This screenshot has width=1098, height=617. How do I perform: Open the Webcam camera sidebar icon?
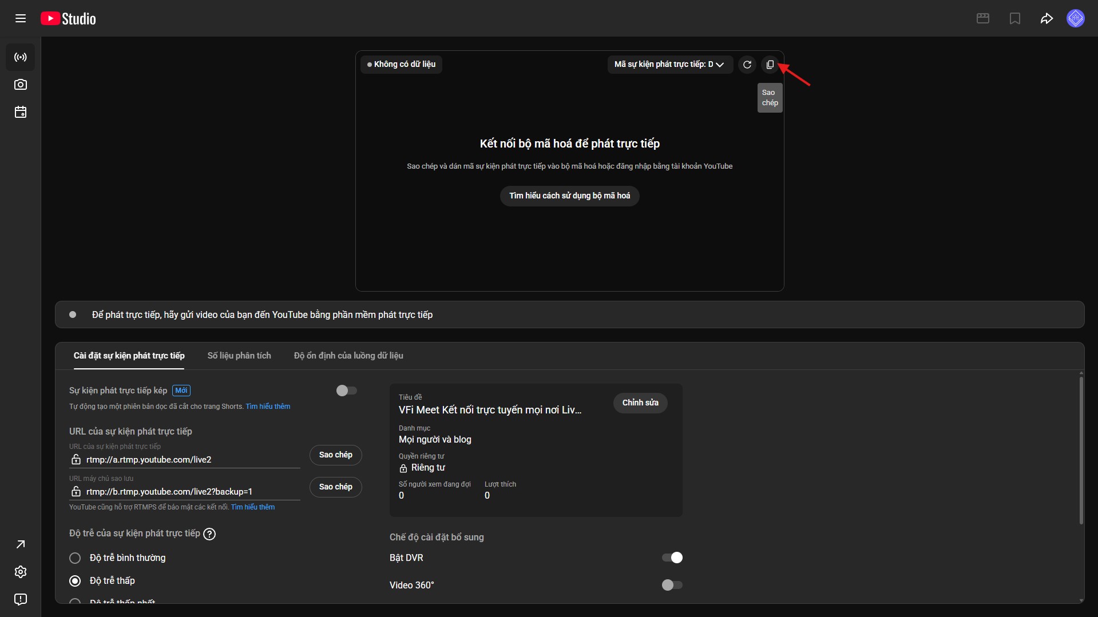pos(21,85)
